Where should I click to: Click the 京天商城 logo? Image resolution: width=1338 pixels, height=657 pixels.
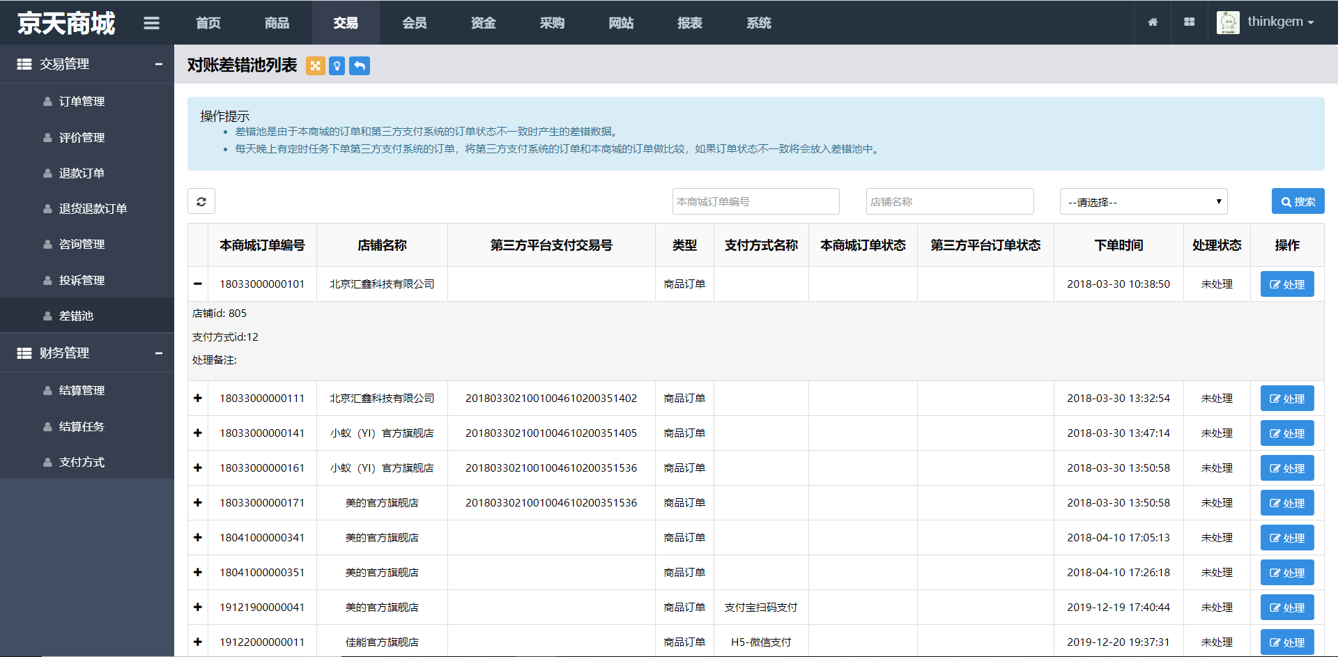tap(66, 23)
